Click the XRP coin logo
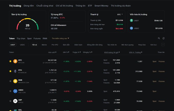Viewport: 174px width, 111px height. coord(15,101)
